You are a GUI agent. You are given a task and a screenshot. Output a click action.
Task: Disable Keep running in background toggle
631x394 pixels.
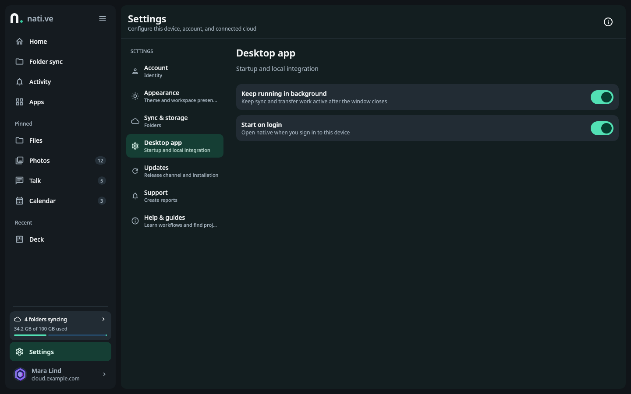pyautogui.click(x=602, y=97)
